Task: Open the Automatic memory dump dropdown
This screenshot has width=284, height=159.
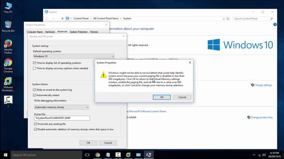Action: tap(61, 107)
